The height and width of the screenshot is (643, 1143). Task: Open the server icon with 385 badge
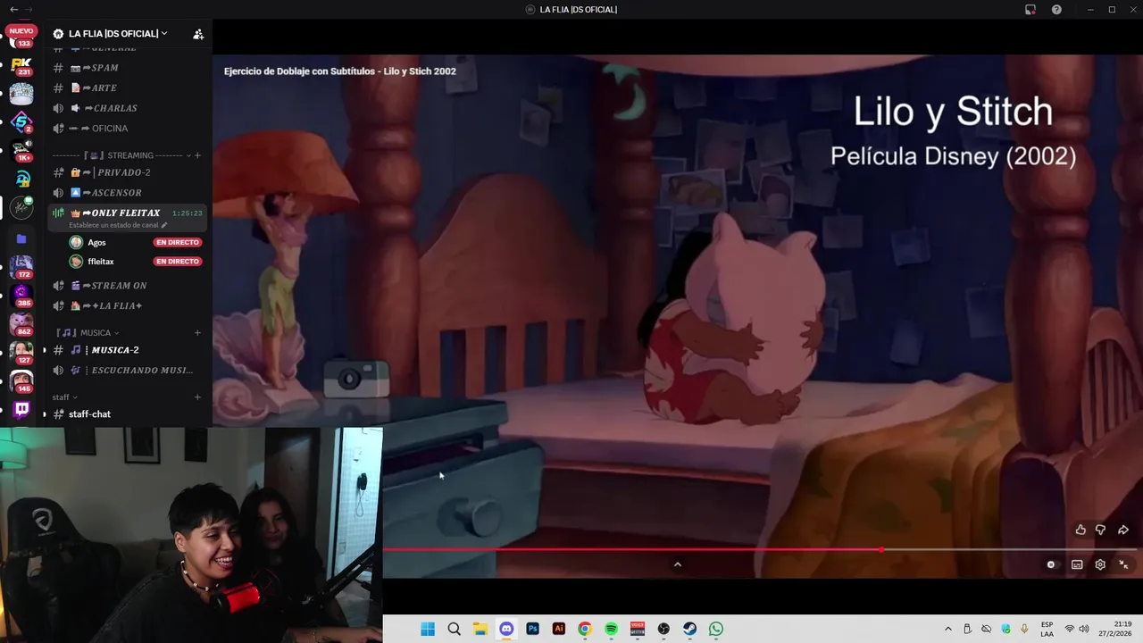tap(21, 296)
